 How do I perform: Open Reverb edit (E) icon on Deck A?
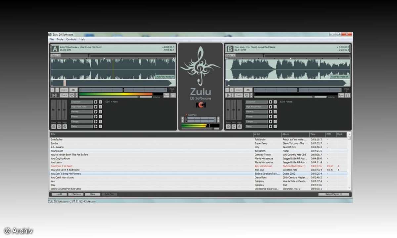(x=100, y=112)
